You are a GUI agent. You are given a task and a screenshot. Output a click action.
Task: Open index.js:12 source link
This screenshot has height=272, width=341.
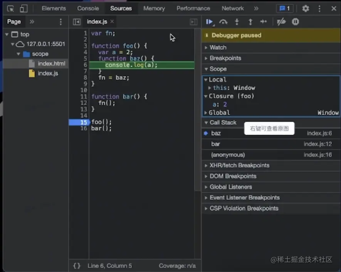click(x=318, y=144)
